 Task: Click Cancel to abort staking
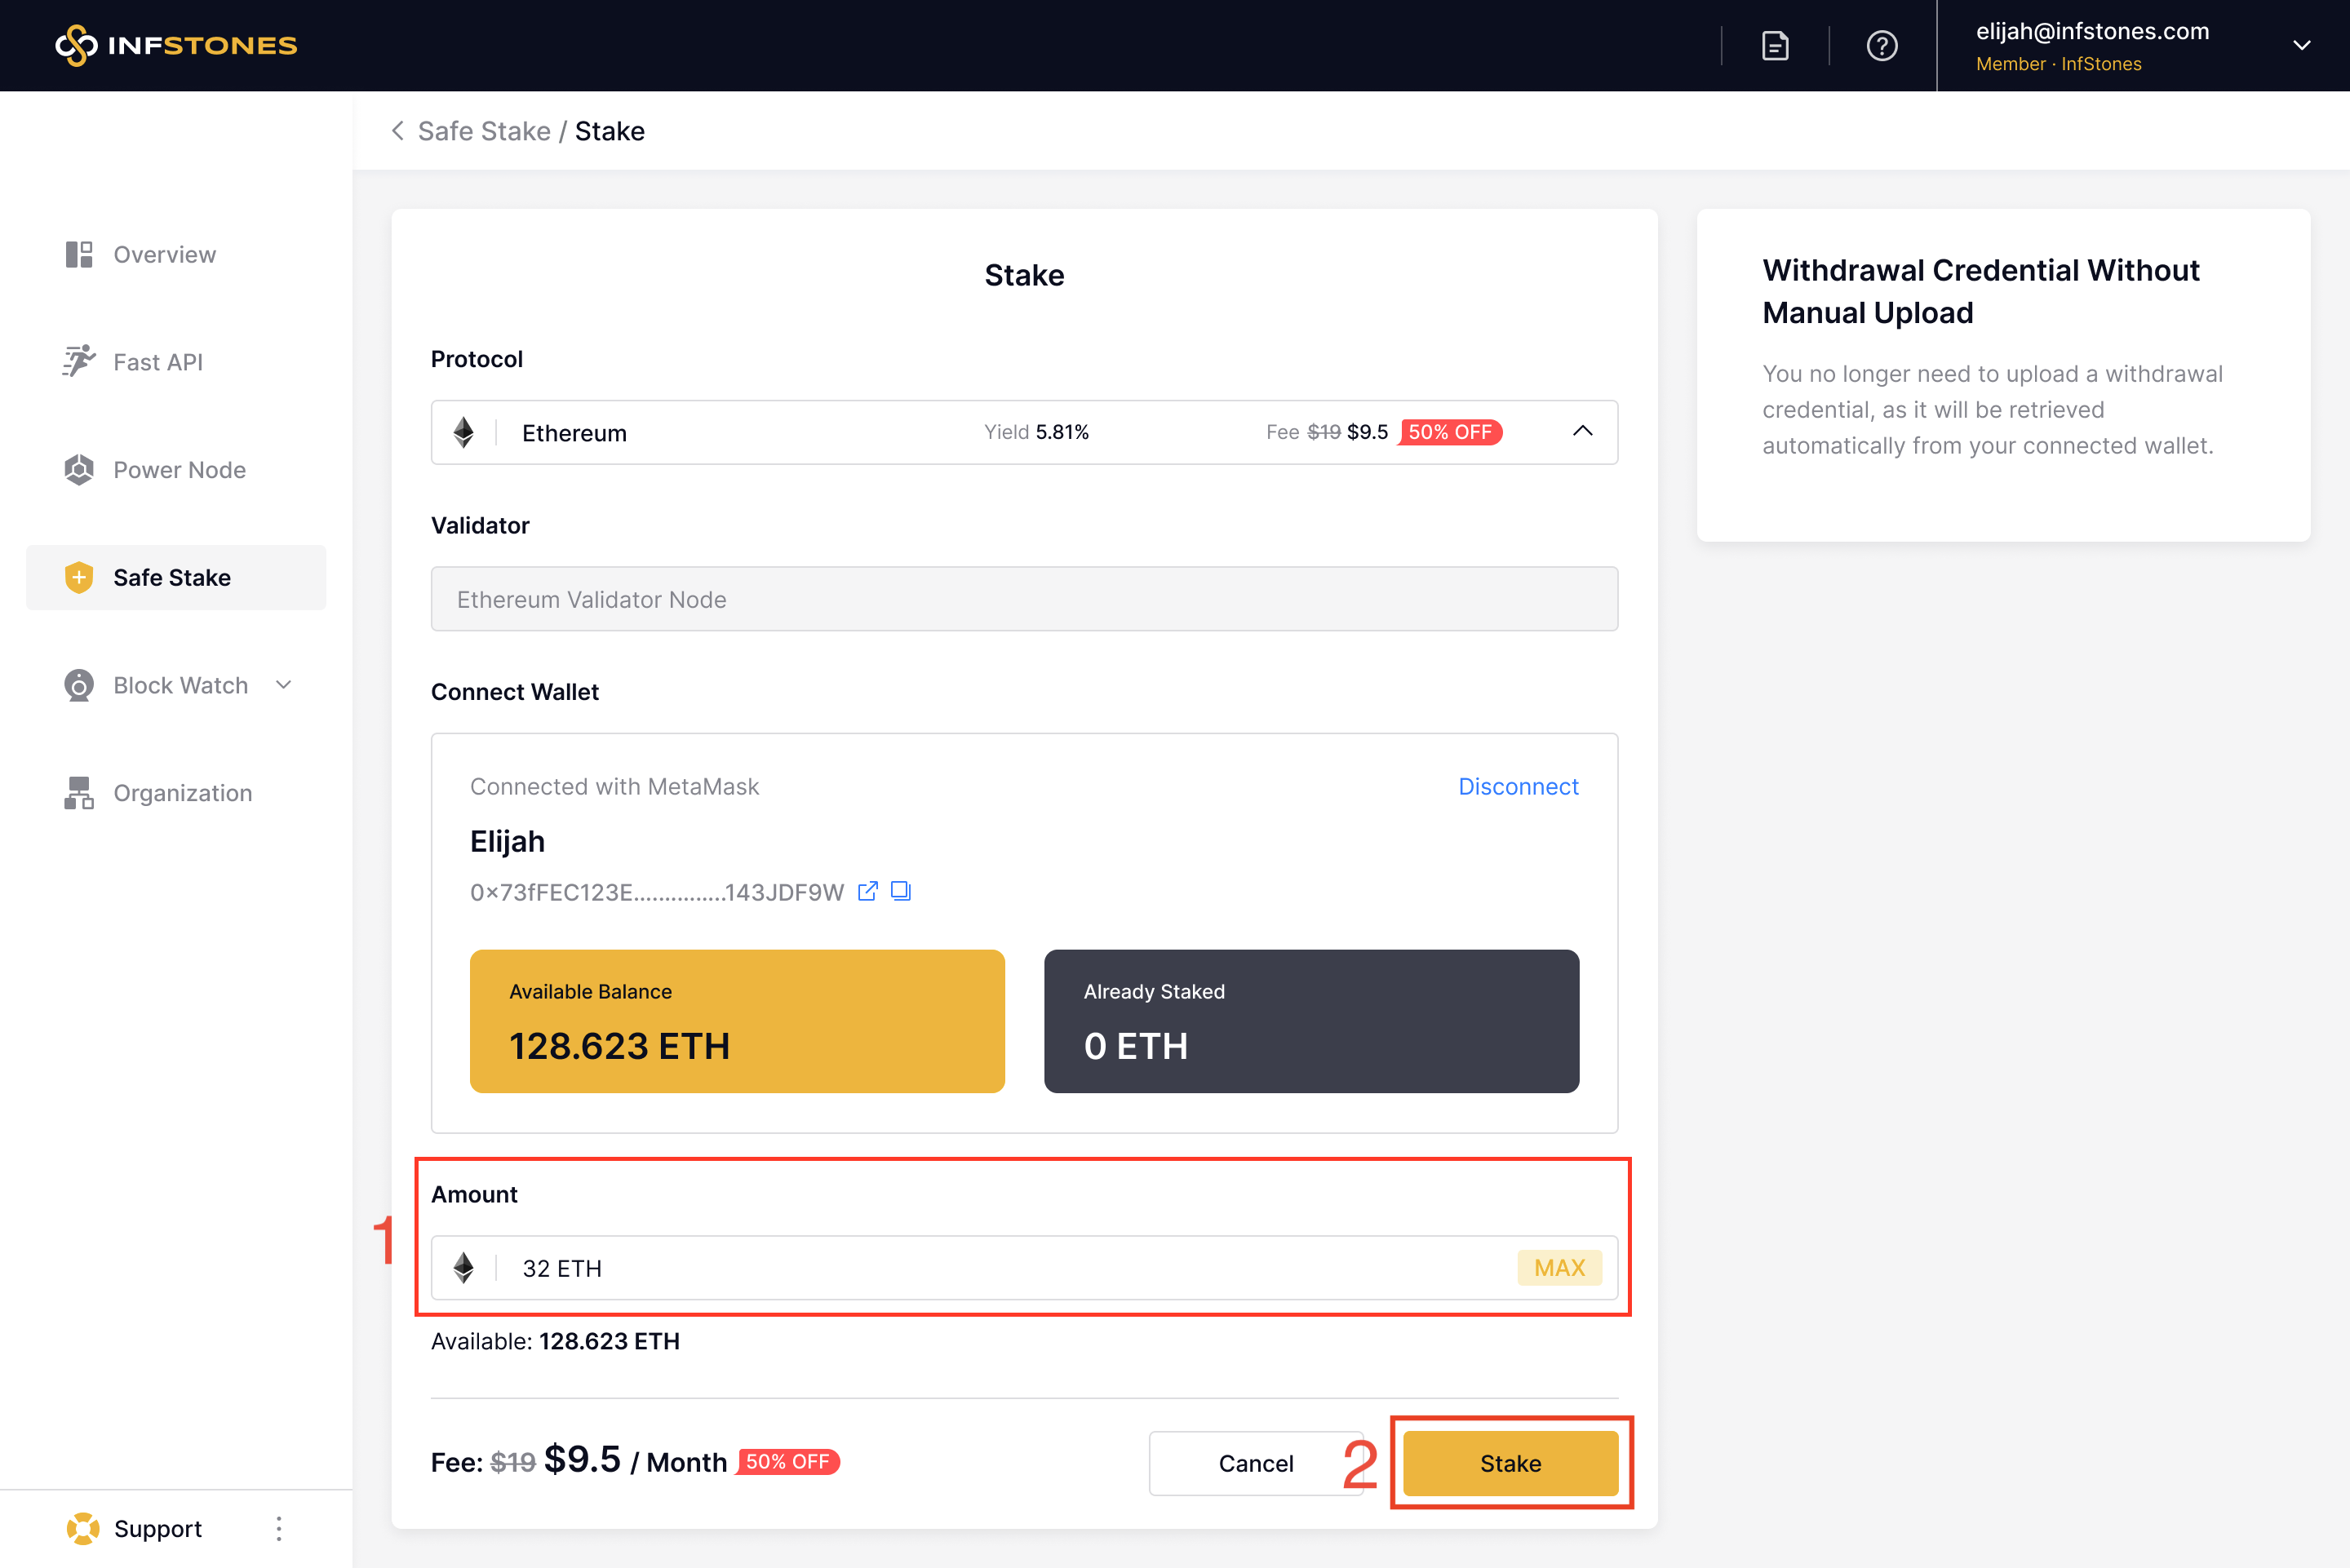1255,1463
